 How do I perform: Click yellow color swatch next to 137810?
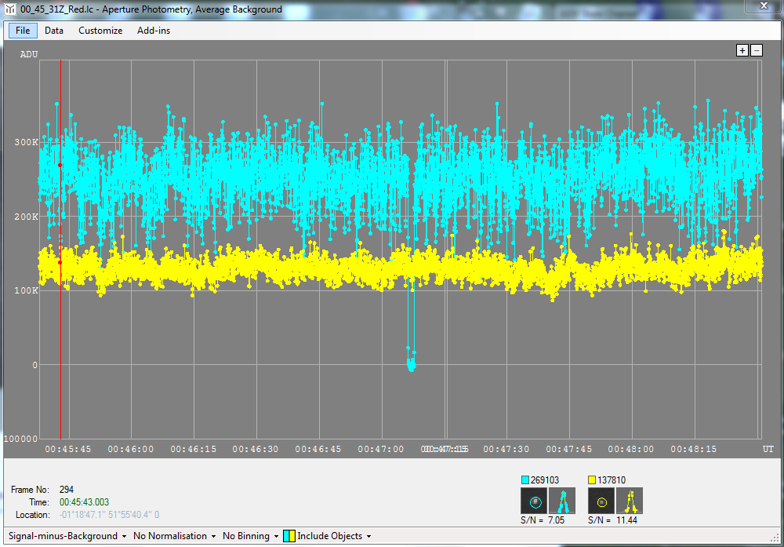coord(592,480)
